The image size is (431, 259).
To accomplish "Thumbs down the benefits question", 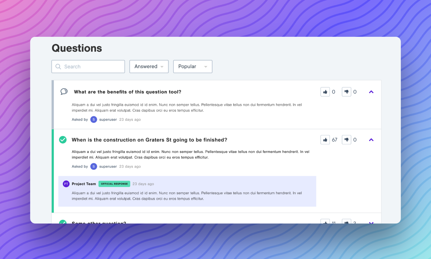I will pos(346,92).
